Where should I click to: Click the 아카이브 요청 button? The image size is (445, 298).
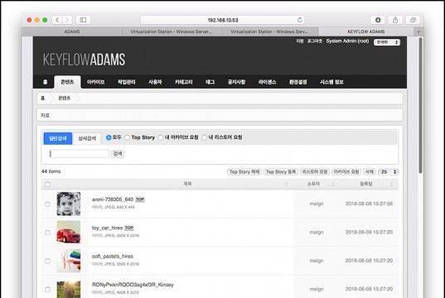point(346,172)
